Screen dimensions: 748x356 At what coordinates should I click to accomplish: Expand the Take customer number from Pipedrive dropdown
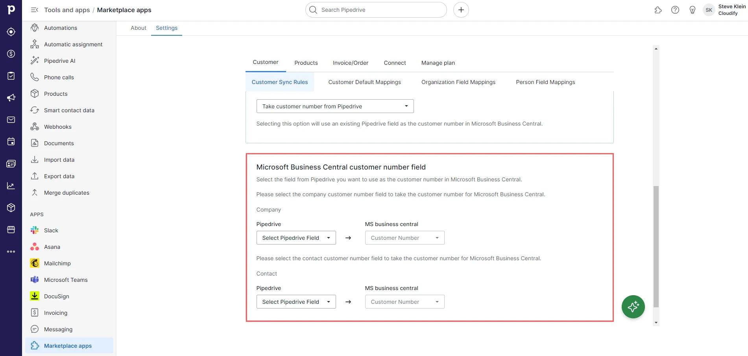point(335,106)
